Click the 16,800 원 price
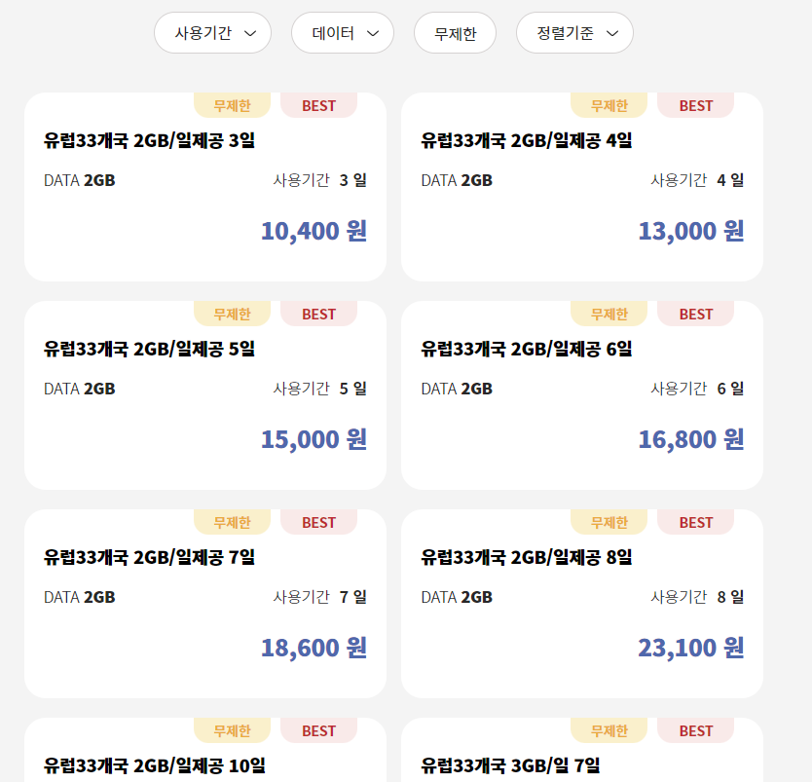This screenshot has height=782, width=812. click(x=690, y=439)
